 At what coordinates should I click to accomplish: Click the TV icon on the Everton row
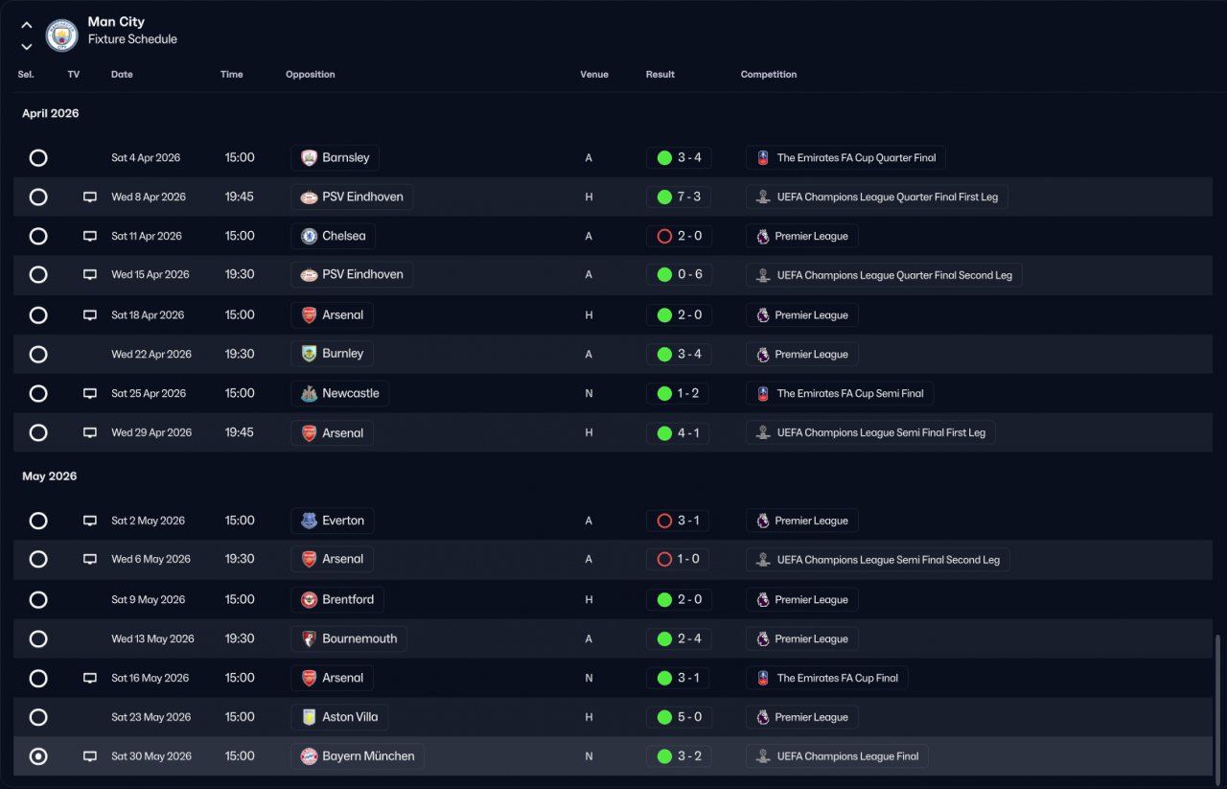(90, 521)
